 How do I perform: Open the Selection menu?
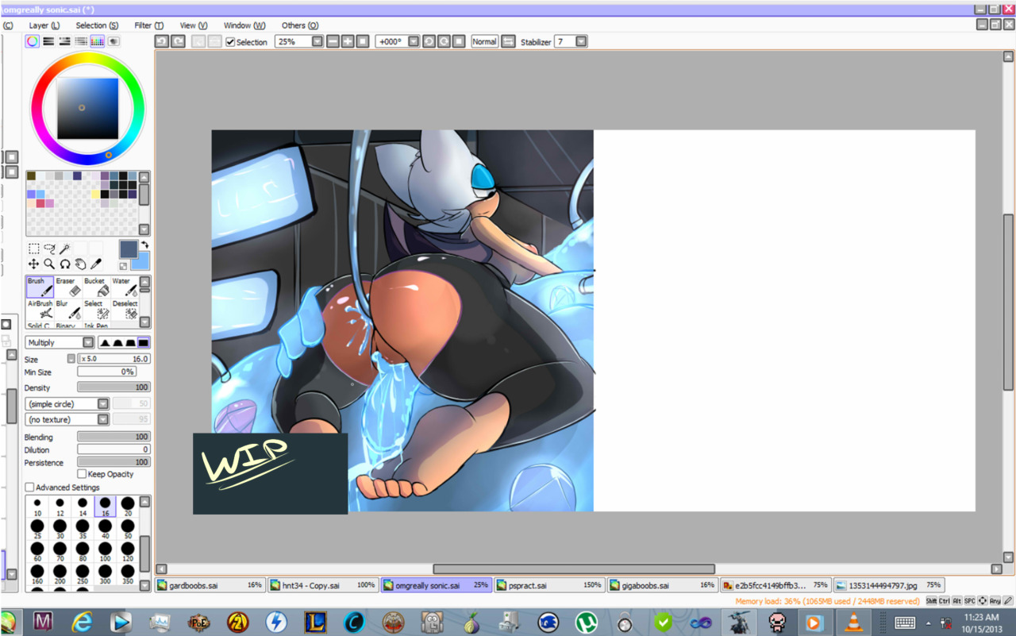(97, 25)
